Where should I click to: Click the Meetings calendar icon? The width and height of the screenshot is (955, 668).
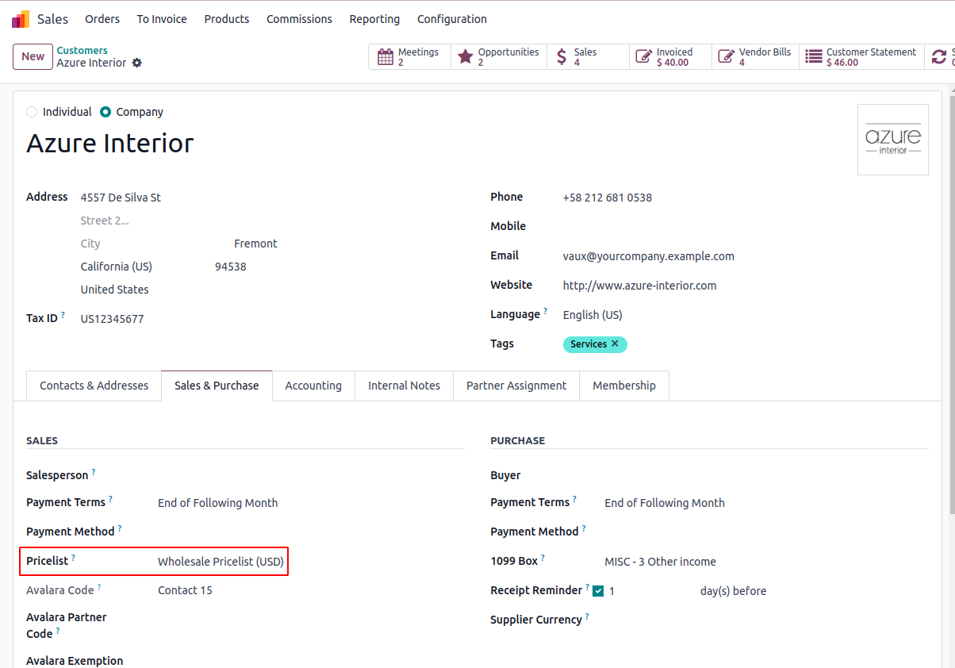pyautogui.click(x=385, y=57)
